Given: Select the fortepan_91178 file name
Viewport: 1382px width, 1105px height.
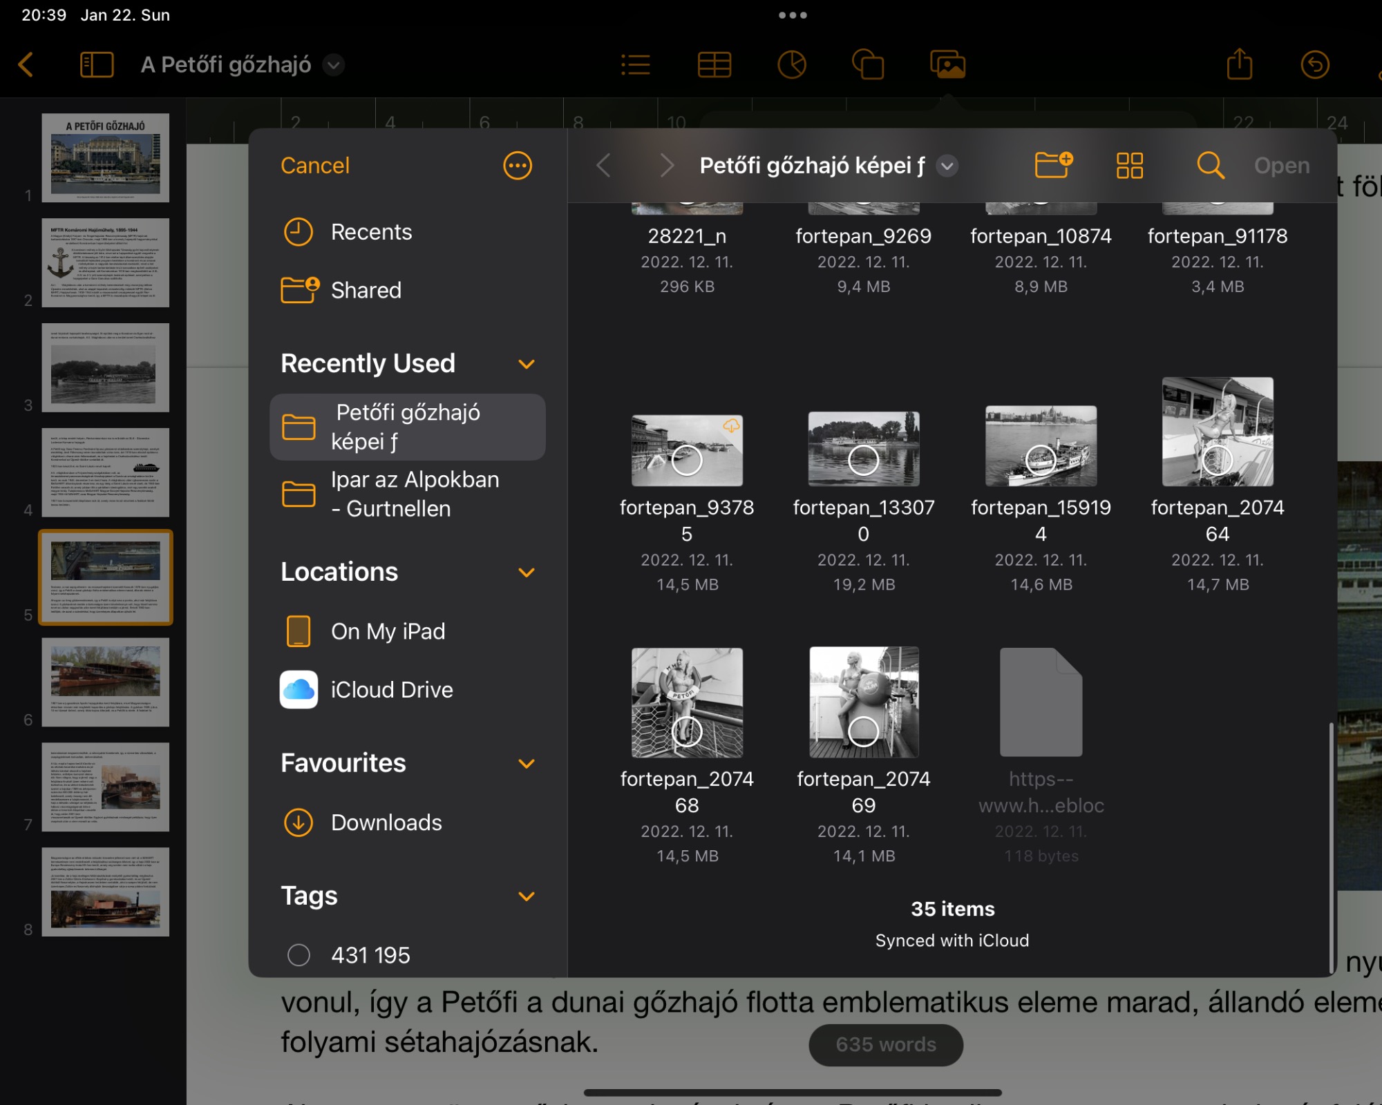Looking at the screenshot, I should 1218,236.
